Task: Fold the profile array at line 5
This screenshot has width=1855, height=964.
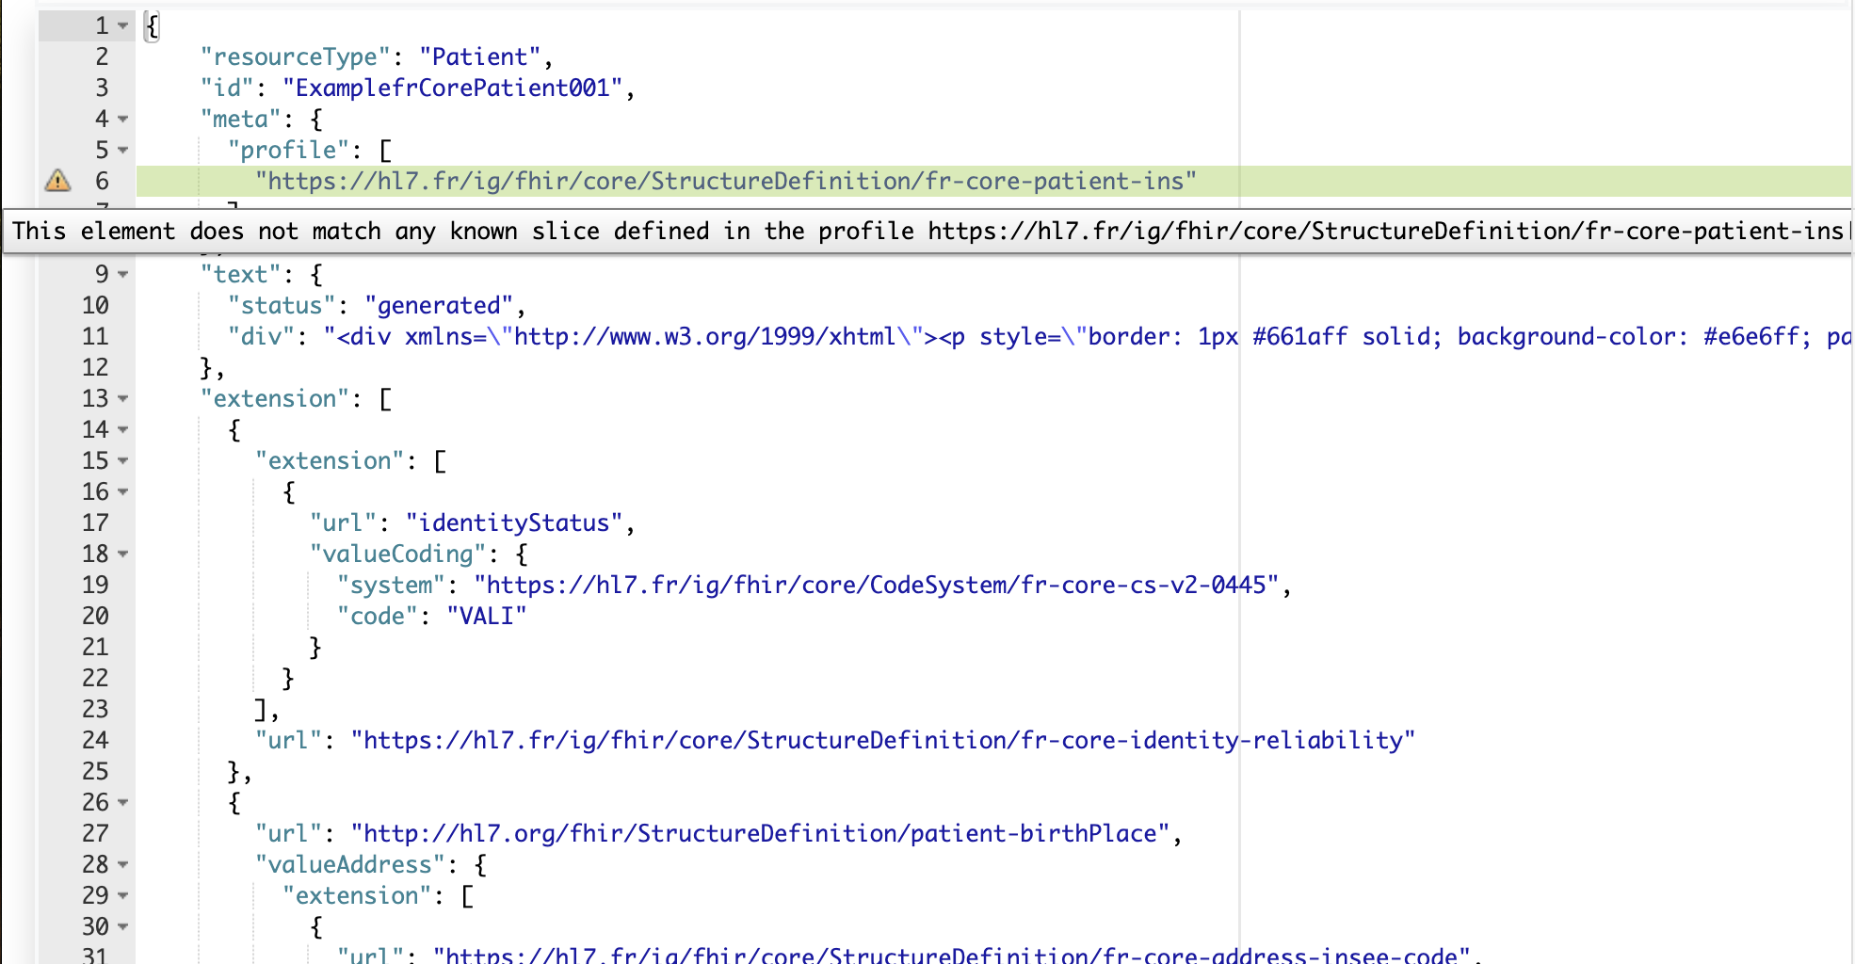Action: (123, 151)
